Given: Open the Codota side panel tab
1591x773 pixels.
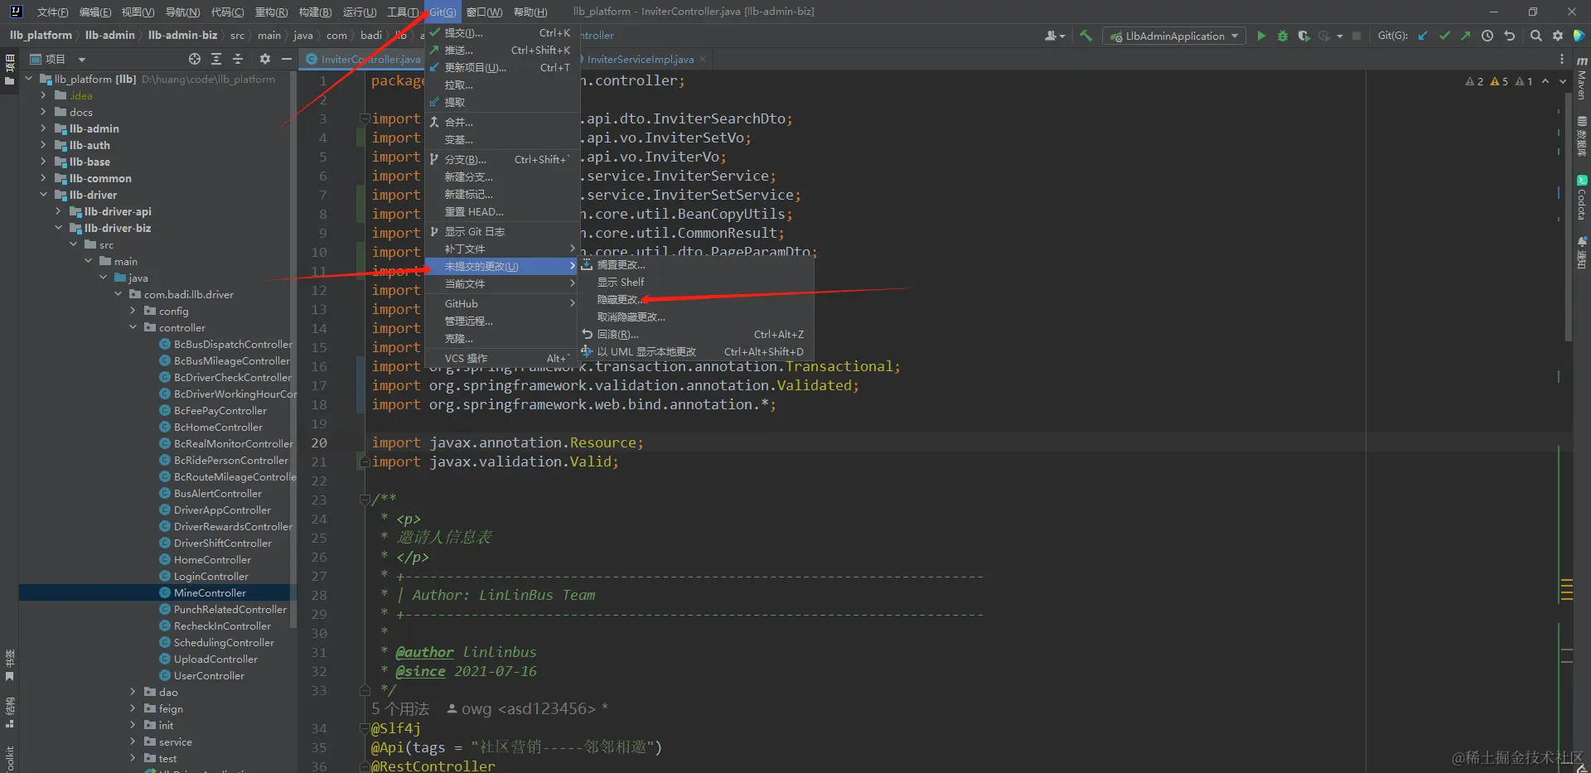Looking at the screenshot, I should [x=1582, y=197].
